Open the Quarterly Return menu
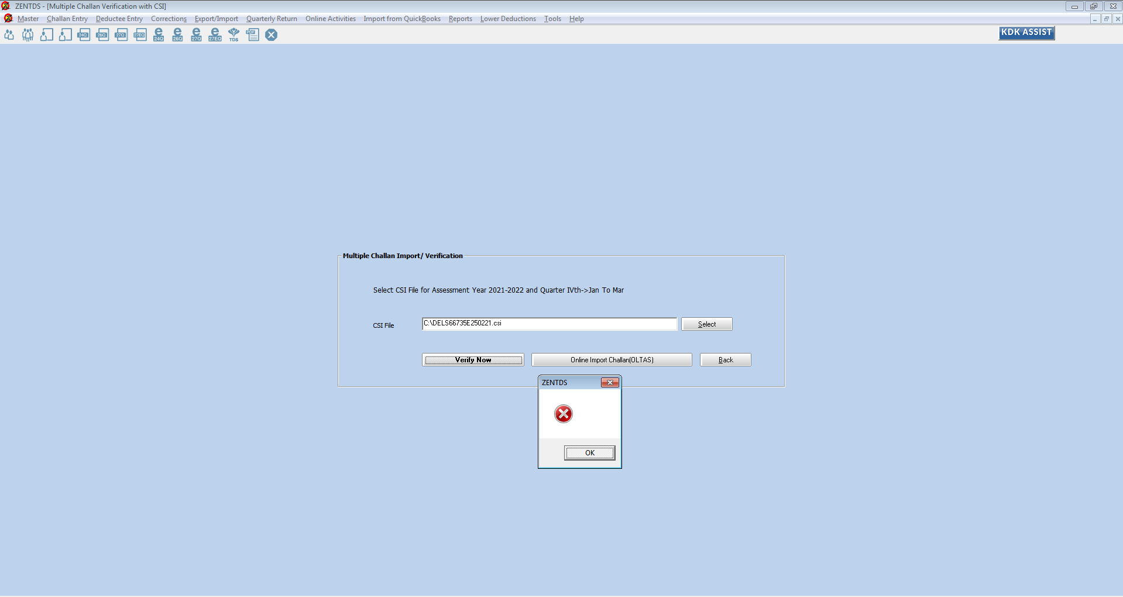The height and width of the screenshot is (597, 1123). click(x=272, y=19)
